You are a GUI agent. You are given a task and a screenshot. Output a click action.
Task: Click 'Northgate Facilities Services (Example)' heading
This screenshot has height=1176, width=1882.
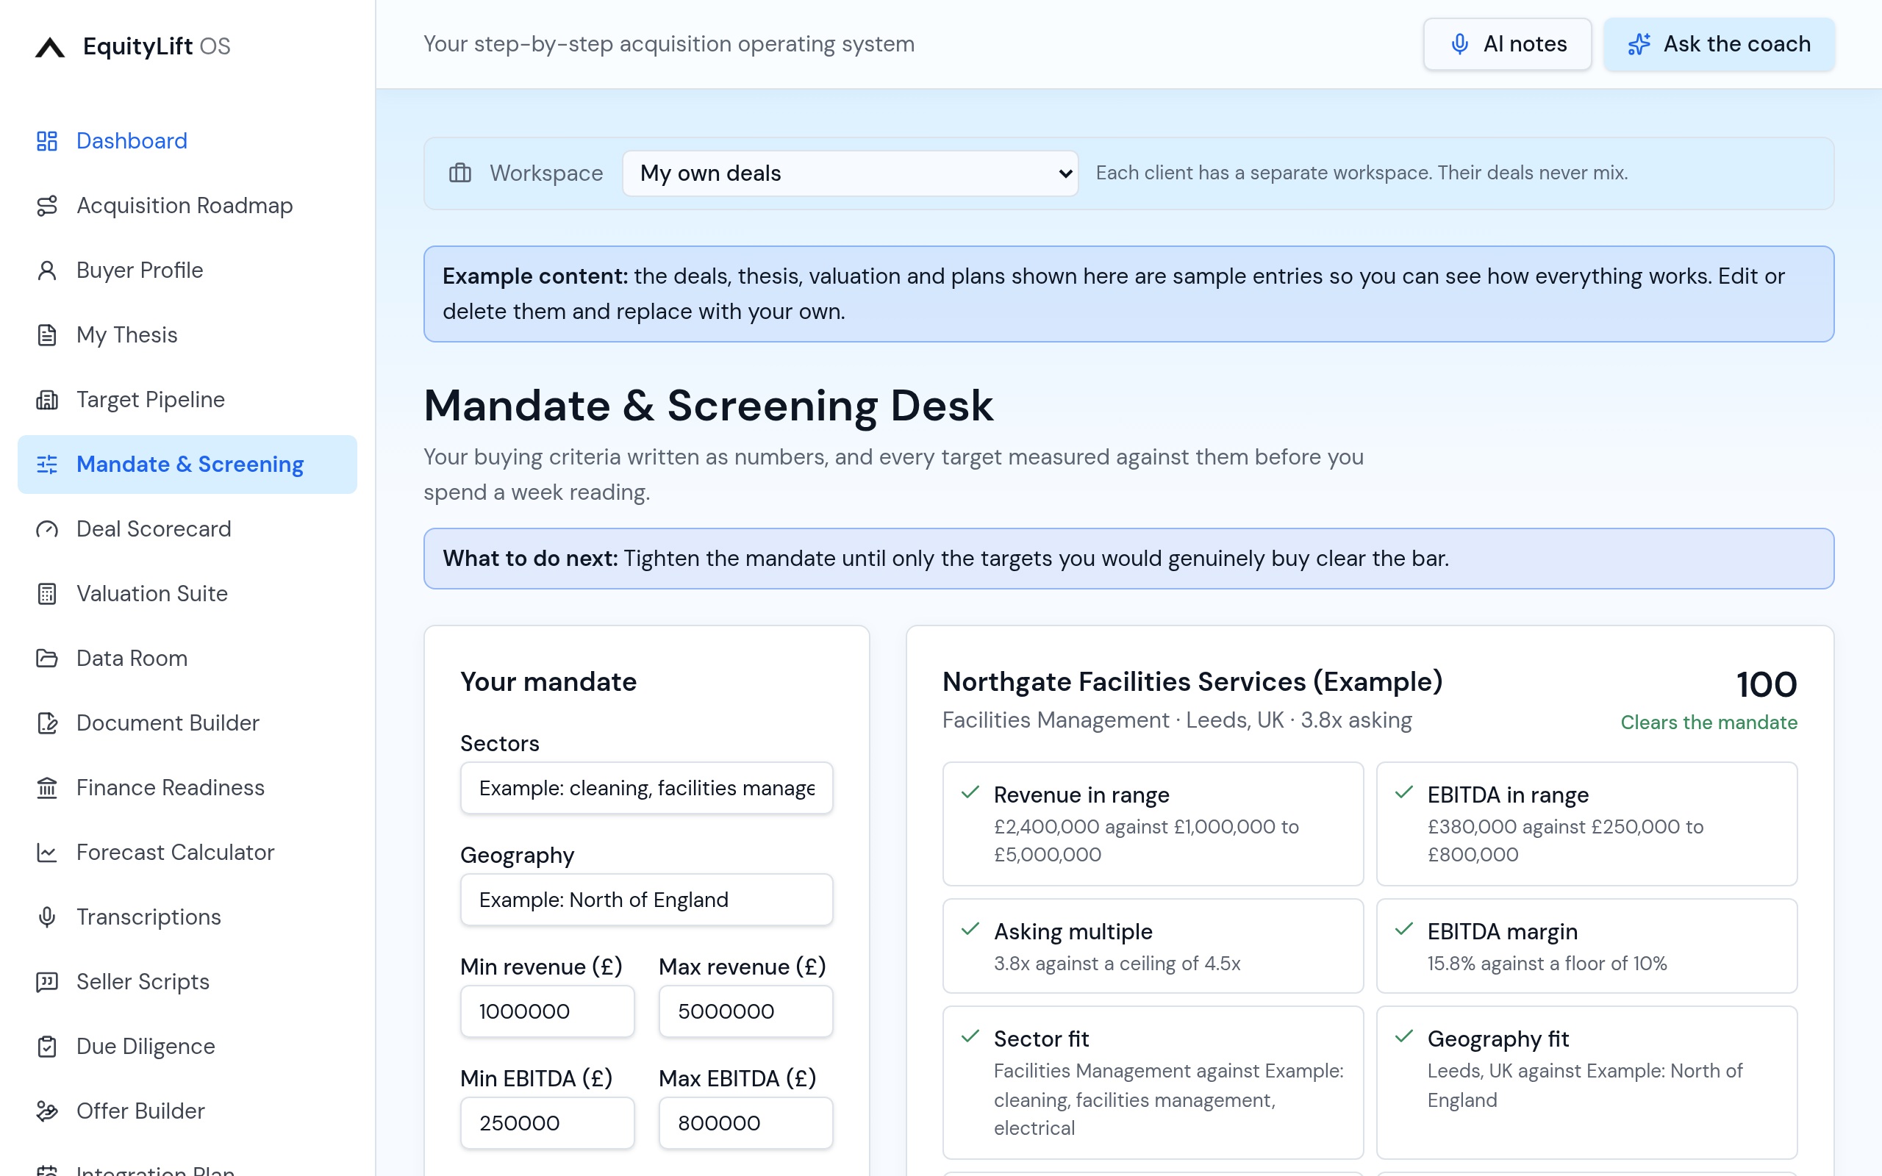pos(1192,681)
